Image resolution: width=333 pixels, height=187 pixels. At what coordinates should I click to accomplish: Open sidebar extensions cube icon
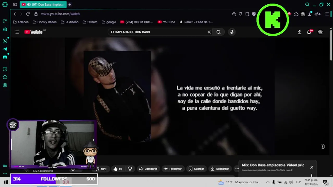point(5,77)
